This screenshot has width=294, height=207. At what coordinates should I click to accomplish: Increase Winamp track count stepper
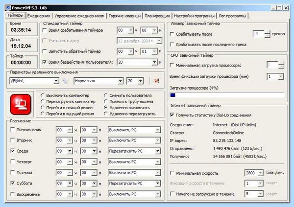pos(268,32)
